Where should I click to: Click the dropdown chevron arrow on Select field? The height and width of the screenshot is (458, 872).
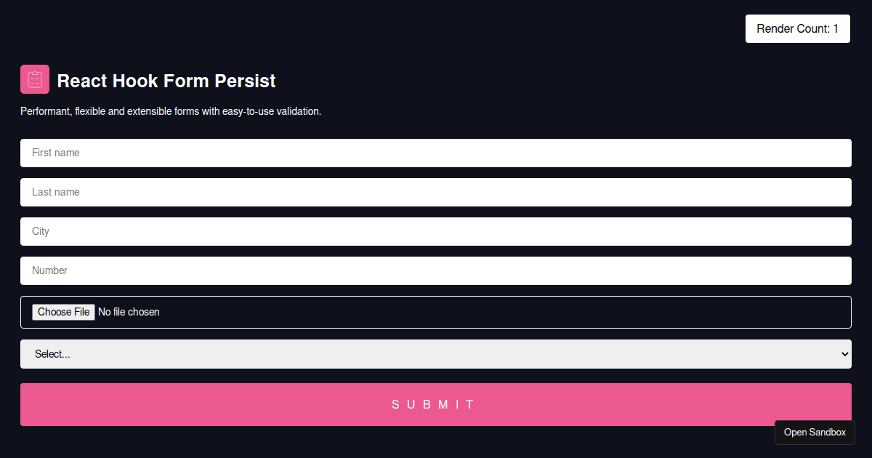[844, 354]
